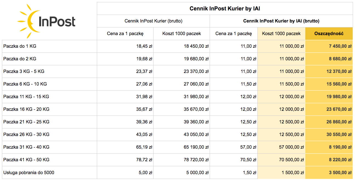Click the 'Oszczędność' column header
The image size is (355, 181).
point(329,34)
